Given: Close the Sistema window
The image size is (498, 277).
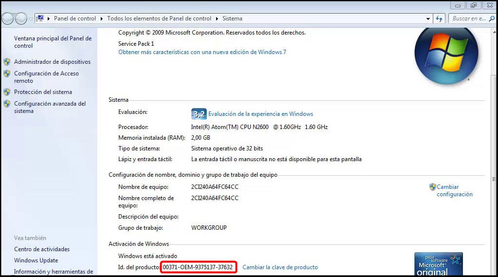Looking at the screenshot, I should click(x=490, y=5).
